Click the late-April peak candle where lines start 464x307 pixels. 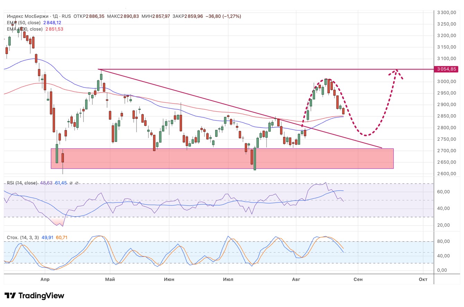pyautogui.click(x=101, y=76)
